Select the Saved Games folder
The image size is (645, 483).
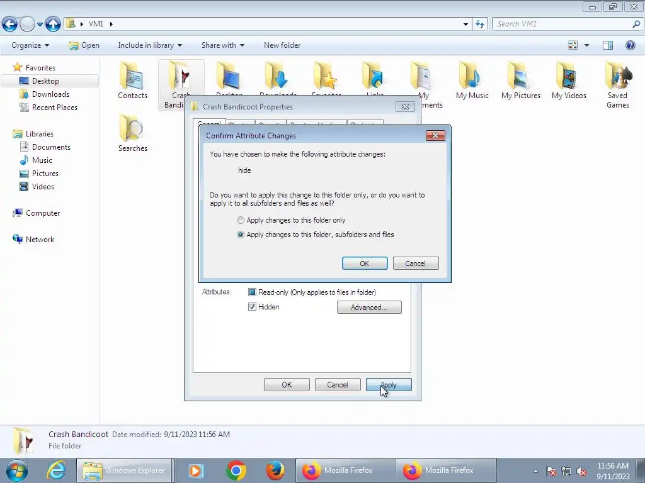pyautogui.click(x=617, y=85)
